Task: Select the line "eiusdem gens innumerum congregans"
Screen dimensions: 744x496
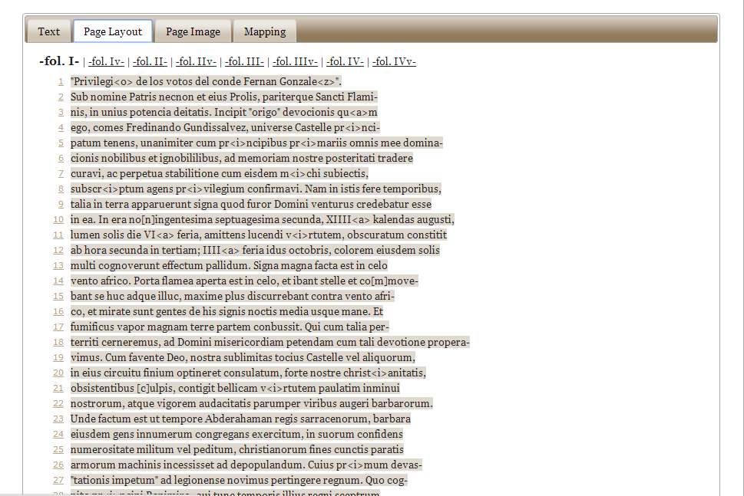Action: click(x=236, y=434)
